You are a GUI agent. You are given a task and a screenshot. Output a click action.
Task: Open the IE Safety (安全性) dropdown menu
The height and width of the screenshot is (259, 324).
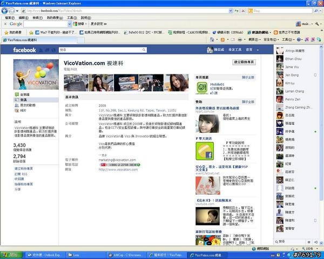[271, 39]
